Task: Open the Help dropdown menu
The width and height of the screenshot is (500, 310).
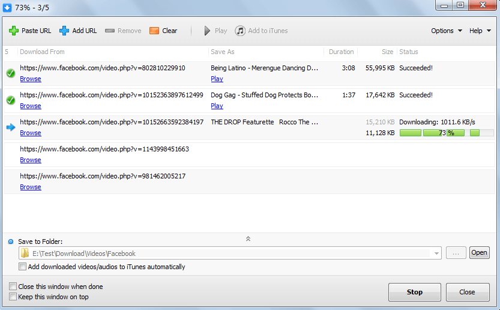Action: [480, 31]
